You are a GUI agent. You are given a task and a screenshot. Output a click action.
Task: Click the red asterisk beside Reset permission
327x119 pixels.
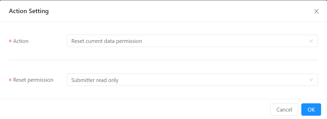tap(10, 80)
